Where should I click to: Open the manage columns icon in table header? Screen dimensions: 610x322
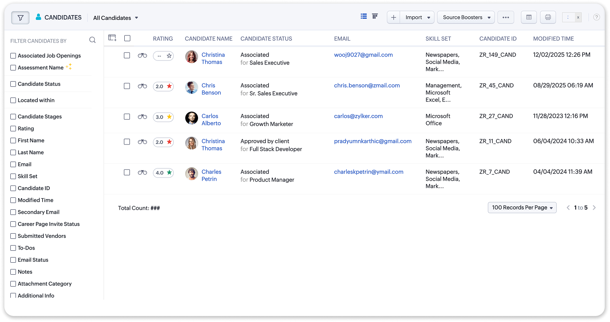click(x=112, y=38)
